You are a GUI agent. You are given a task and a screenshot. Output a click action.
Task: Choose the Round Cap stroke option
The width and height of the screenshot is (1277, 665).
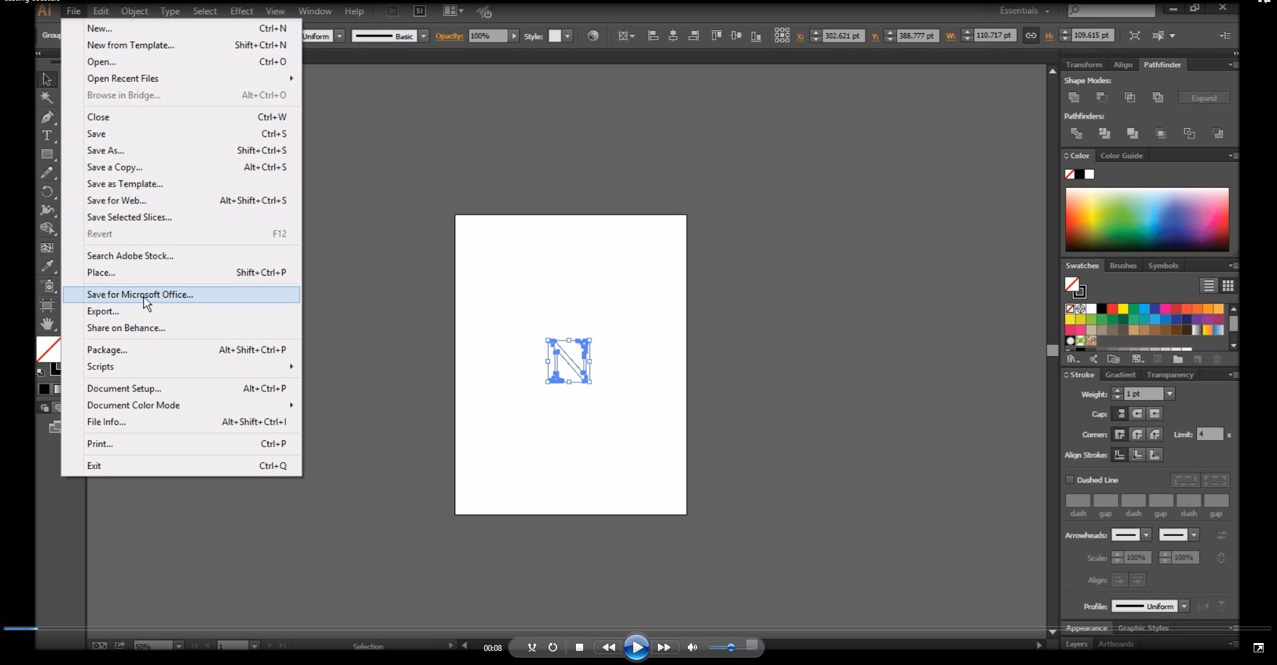point(1137,414)
